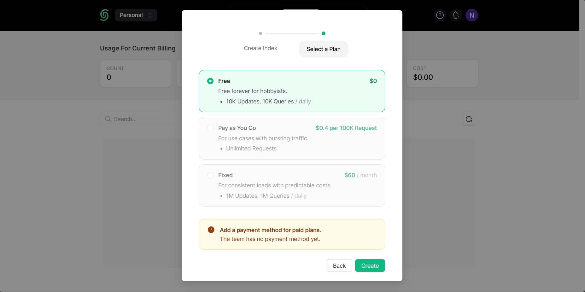Go to the Create Index step
The width and height of the screenshot is (585, 292).
click(x=260, y=48)
